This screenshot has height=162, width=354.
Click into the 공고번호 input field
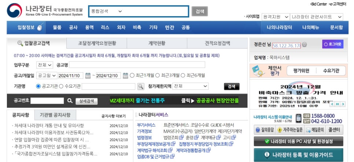click(x=47, y=101)
